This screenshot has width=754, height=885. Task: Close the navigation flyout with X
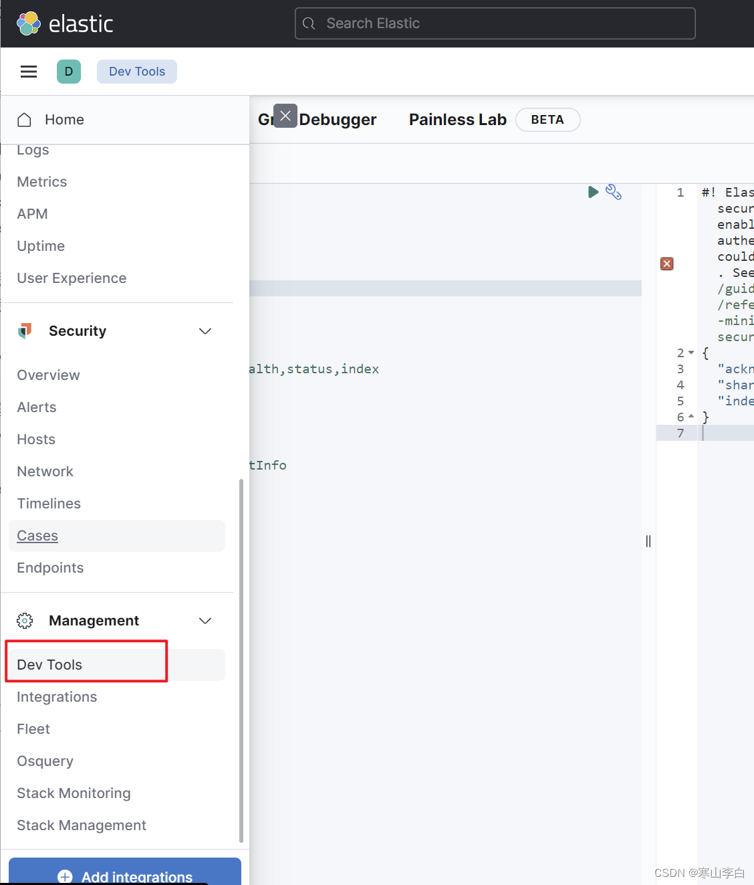pyautogui.click(x=285, y=116)
